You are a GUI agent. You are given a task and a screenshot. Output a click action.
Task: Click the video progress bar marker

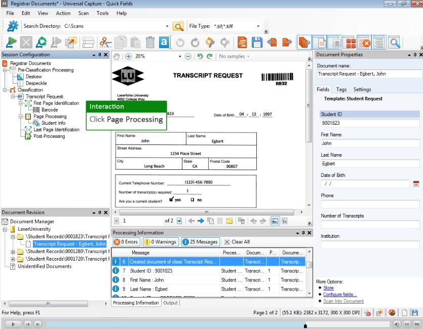coord(305,326)
